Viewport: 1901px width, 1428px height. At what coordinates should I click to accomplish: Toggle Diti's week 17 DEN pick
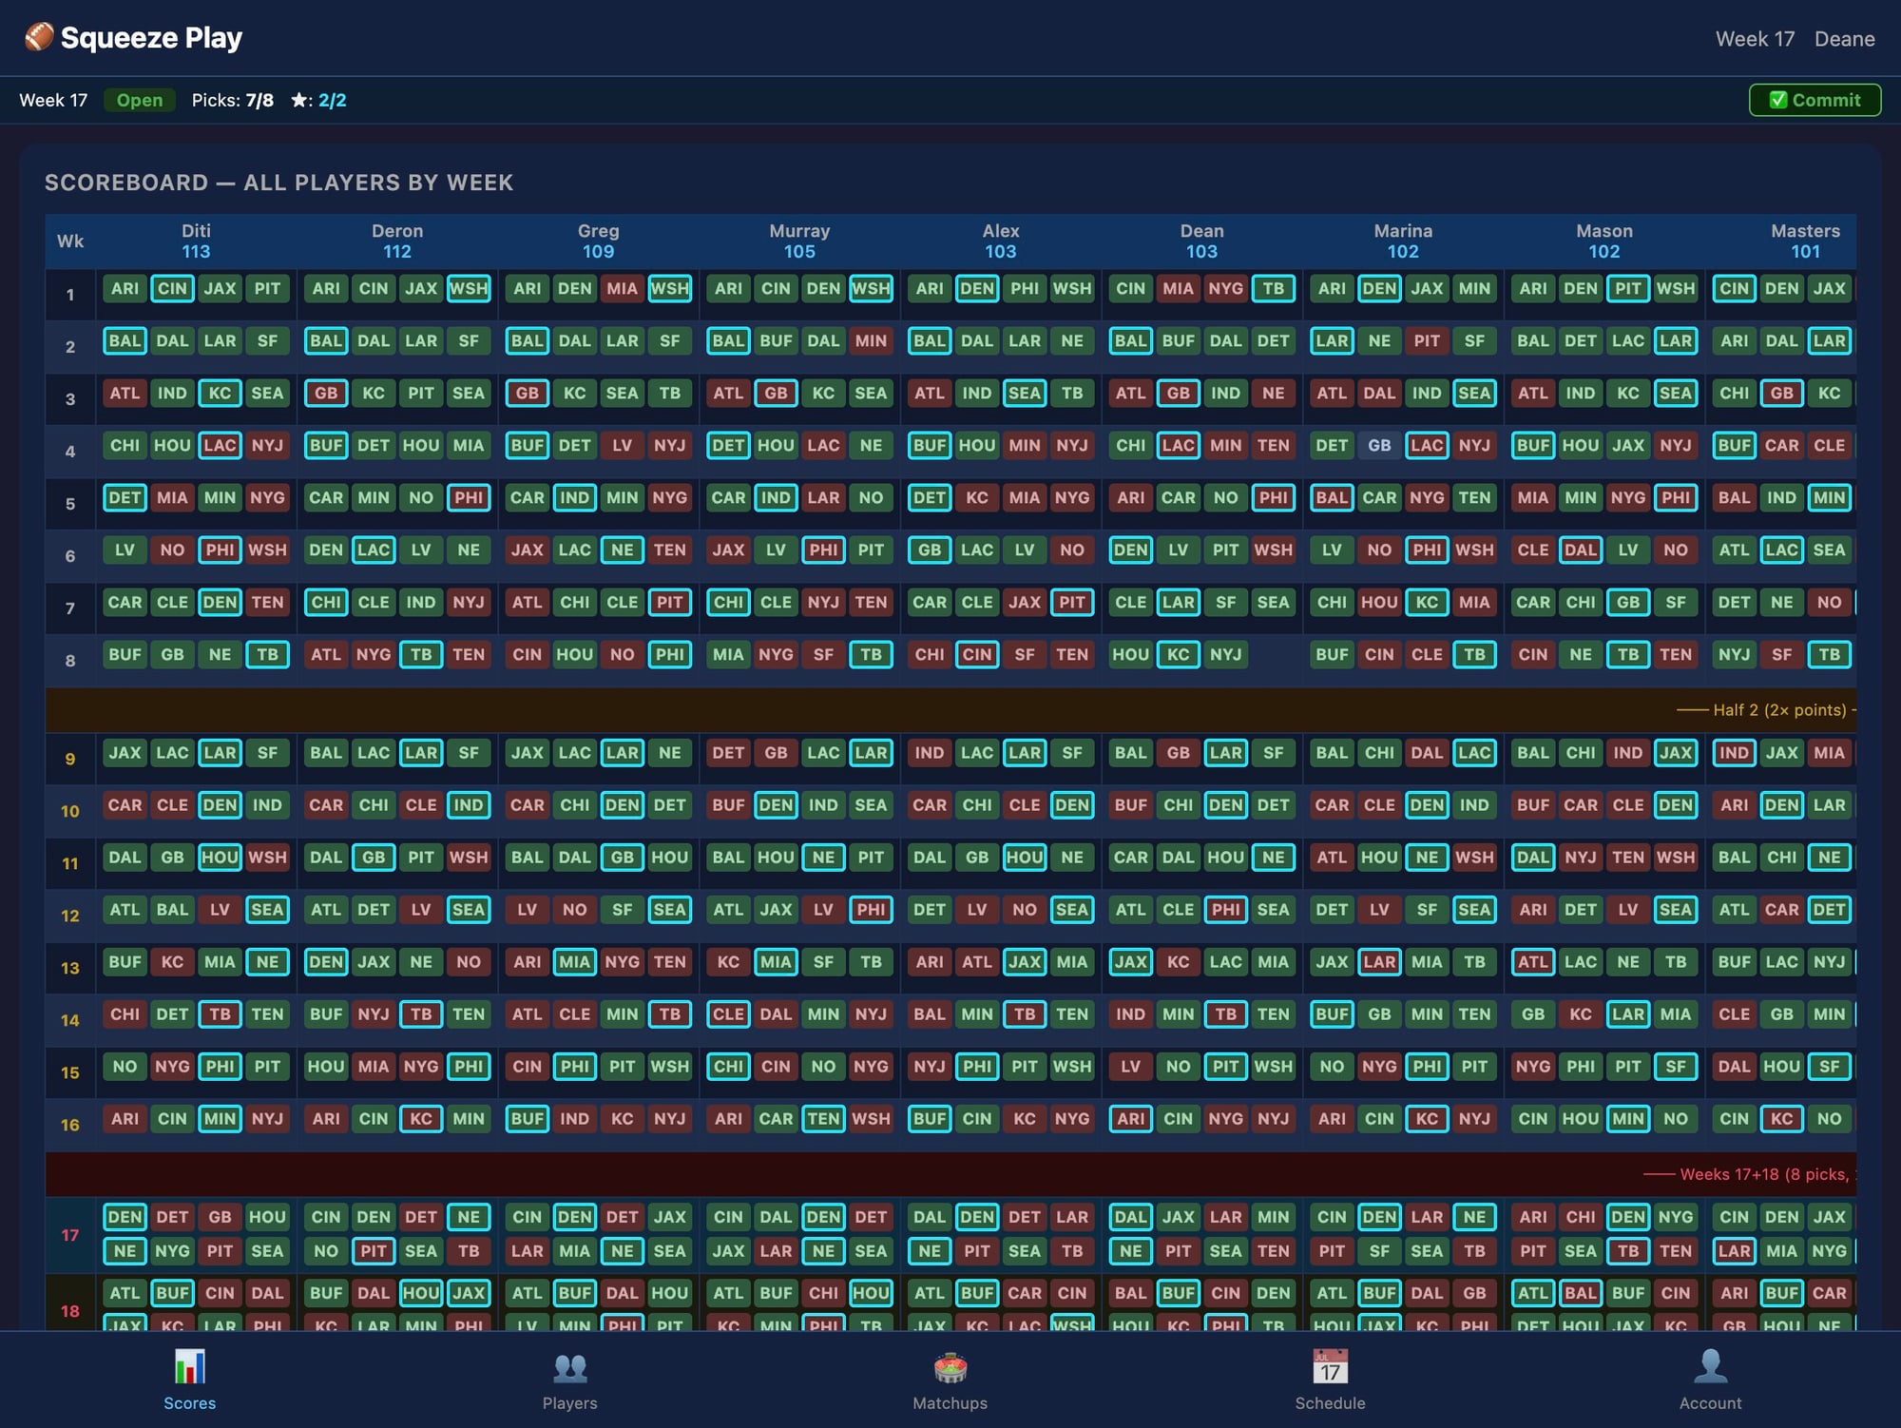click(125, 1217)
